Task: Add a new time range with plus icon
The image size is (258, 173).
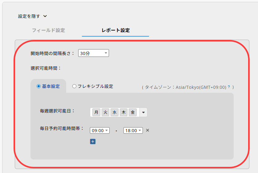Action: pyautogui.click(x=93, y=142)
